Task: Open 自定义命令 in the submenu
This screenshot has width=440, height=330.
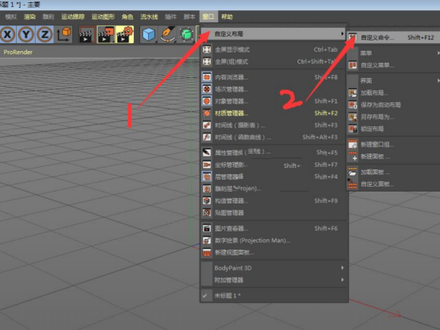Action: (x=393, y=37)
